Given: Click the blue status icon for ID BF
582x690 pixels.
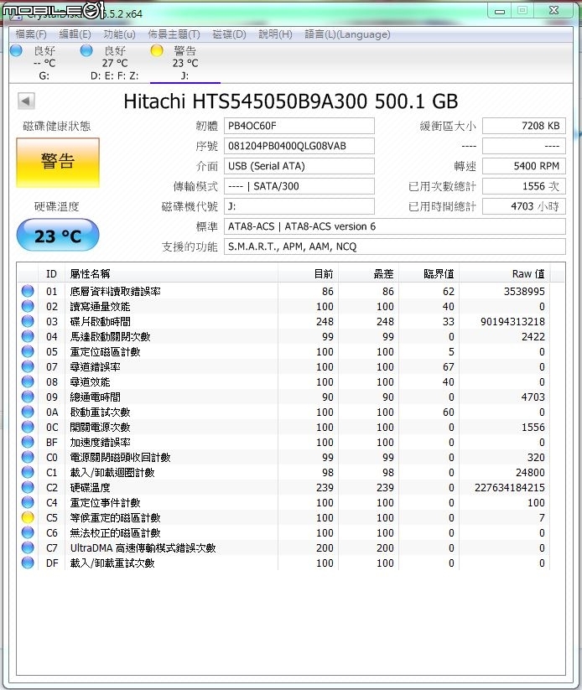Looking at the screenshot, I should click(x=28, y=442).
